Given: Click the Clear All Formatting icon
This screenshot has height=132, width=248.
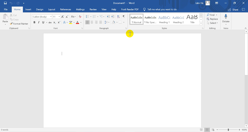Looking at the screenshot, I should coord(80,17).
